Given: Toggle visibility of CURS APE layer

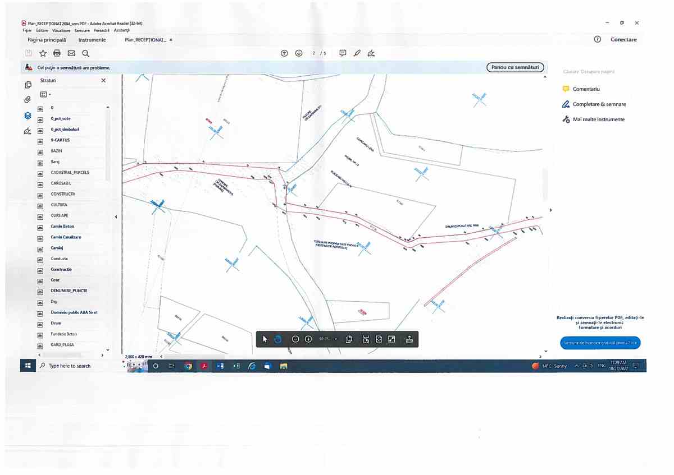Looking at the screenshot, I should [40, 216].
